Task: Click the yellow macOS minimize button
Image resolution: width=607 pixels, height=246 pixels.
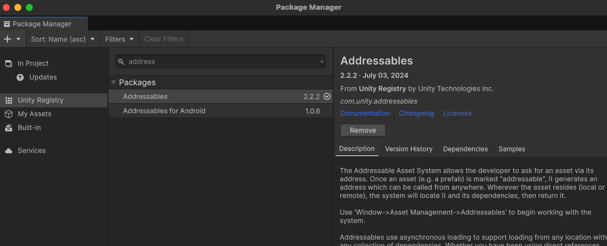Action: pos(18,7)
